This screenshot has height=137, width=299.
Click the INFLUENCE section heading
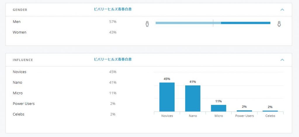(23, 60)
